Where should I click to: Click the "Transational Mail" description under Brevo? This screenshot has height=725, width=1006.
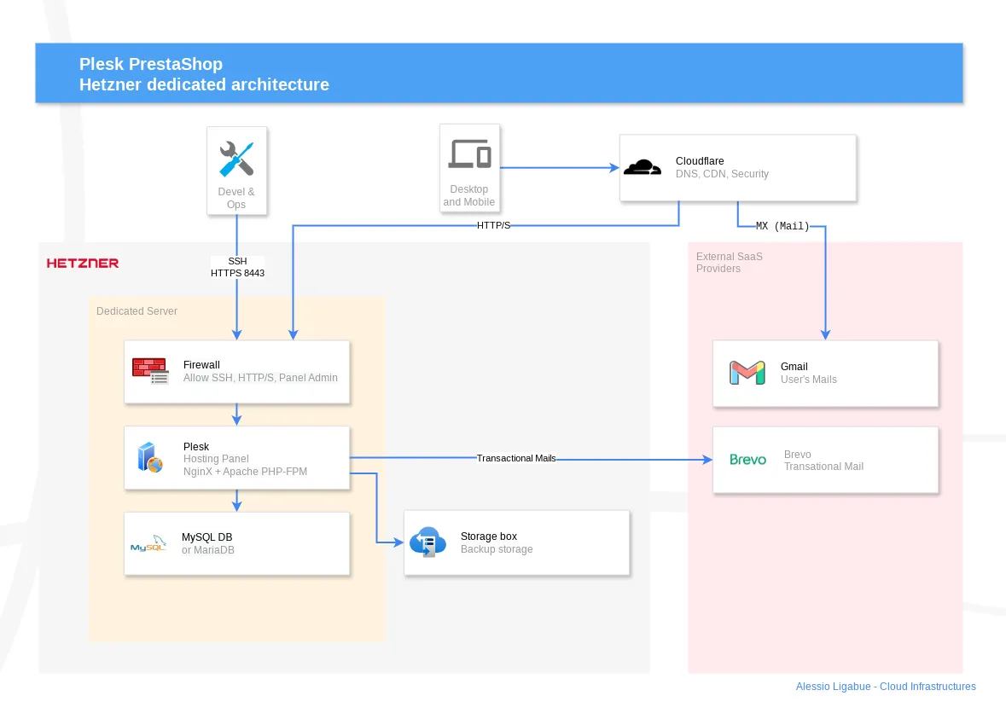click(x=823, y=467)
